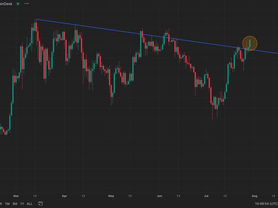Click the Apr label on time axis
Screen dimensions: 278x208
point(64,196)
